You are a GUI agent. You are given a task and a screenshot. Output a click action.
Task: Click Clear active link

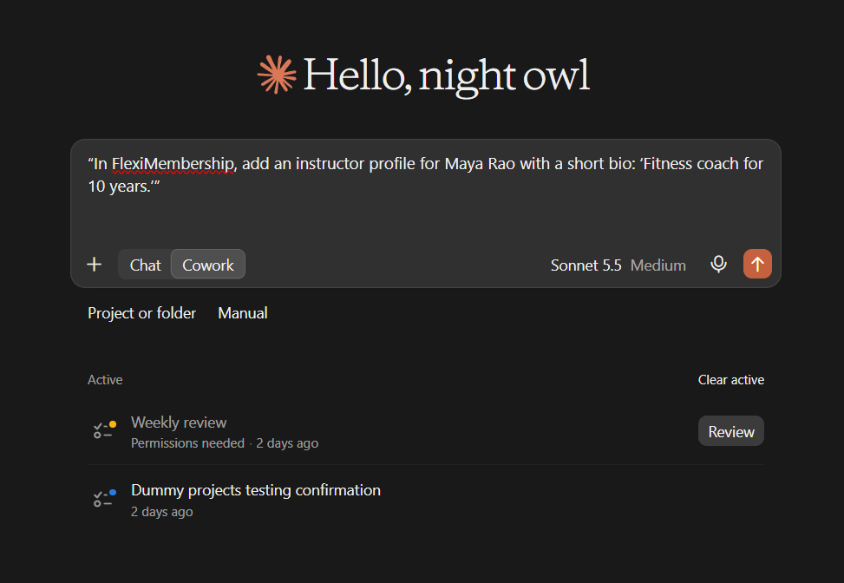click(731, 379)
